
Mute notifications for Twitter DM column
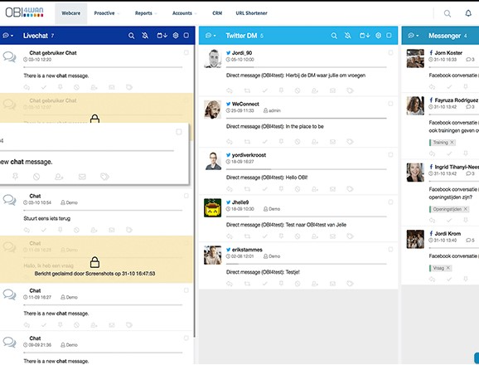coord(347,36)
